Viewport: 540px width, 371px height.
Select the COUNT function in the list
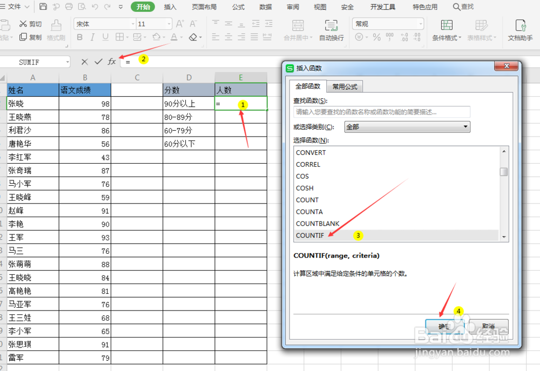pyautogui.click(x=307, y=200)
